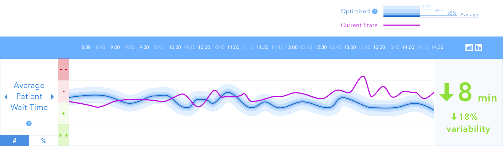Click the 11:00 time marker
Viewport: 503px width, 146px height.
point(233,47)
